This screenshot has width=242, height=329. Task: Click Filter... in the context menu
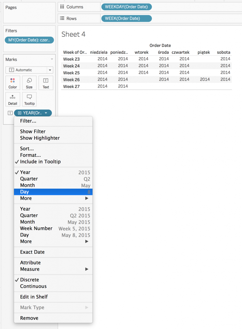pos(28,121)
